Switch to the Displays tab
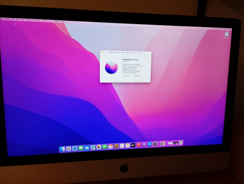The height and width of the screenshot is (184, 244). click(x=118, y=52)
